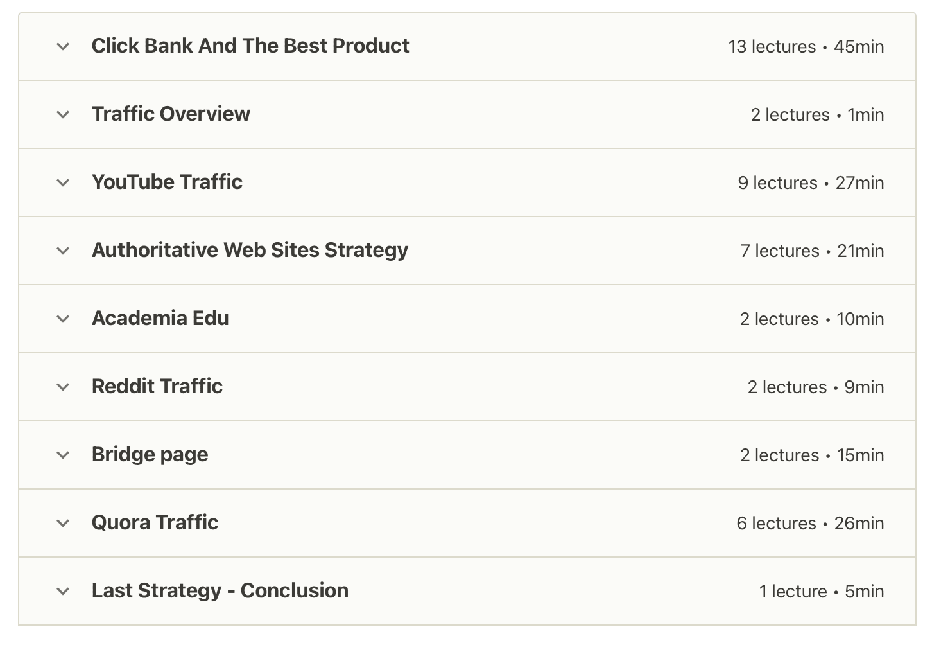The image size is (932, 645).
Task: Open the 'Click Bank And The Best Product' title
Action: (x=250, y=46)
